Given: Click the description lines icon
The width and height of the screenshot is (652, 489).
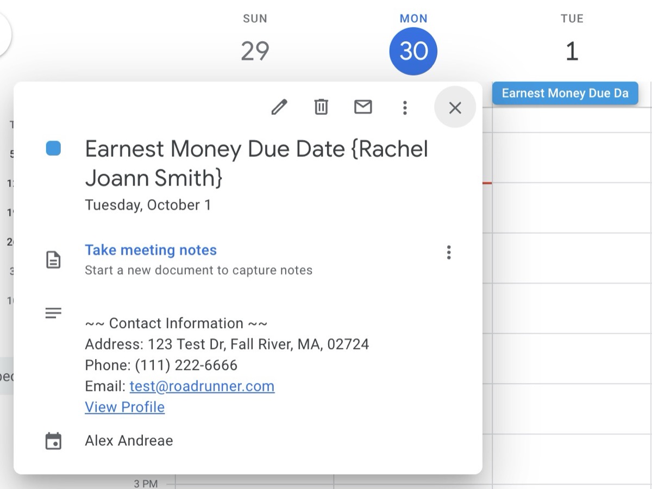Looking at the screenshot, I should pyautogui.click(x=53, y=313).
